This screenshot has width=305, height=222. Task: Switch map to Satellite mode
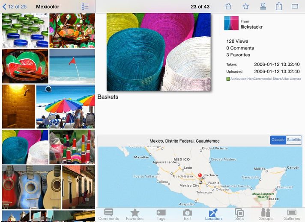(x=294, y=140)
